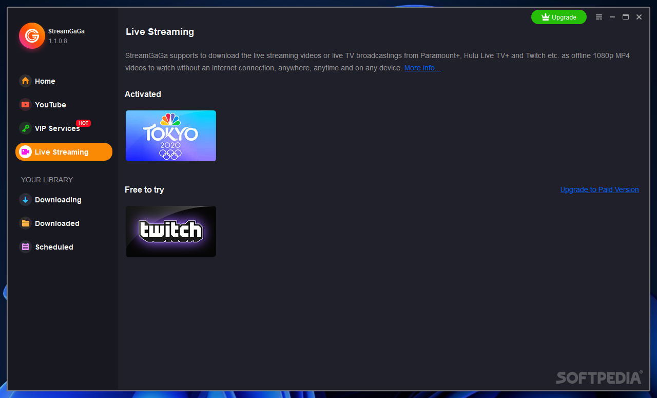Click the Downloaded folder icon
This screenshot has width=657, height=398.
(25, 223)
